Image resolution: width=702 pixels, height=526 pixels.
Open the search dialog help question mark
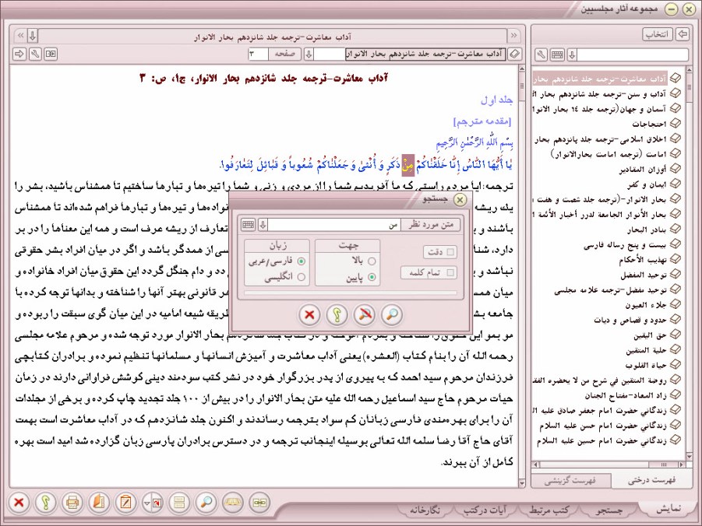click(337, 314)
